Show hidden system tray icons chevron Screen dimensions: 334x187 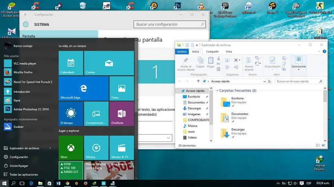point(278,183)
